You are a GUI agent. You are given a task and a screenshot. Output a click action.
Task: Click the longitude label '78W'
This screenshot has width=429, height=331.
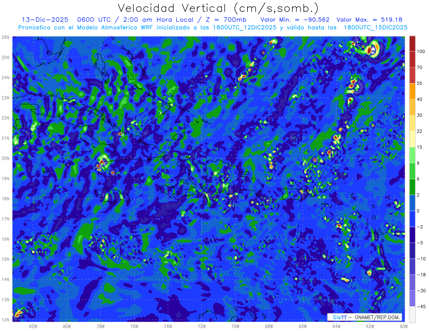100,326
